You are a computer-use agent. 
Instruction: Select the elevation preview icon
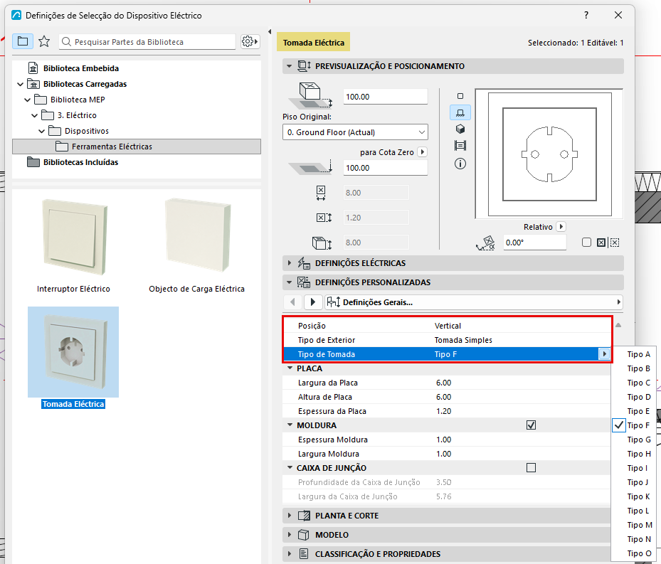pyautogui.click(x=460, y=112)
